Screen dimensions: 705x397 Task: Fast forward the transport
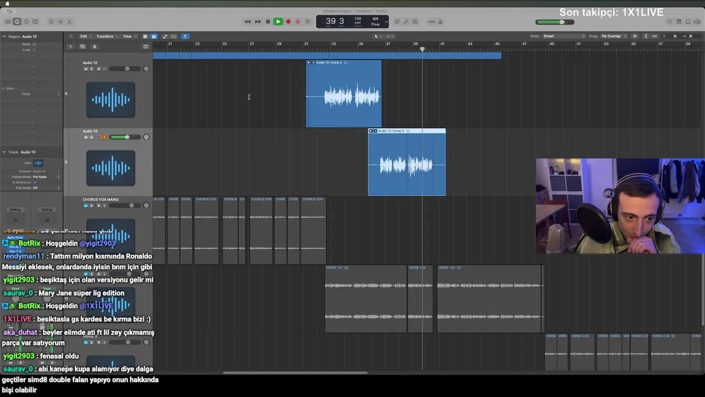[258, 22]
